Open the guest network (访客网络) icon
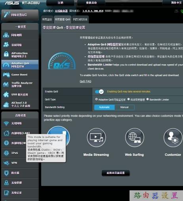Screen dimensions: 183x201 (x=6, y=45)
